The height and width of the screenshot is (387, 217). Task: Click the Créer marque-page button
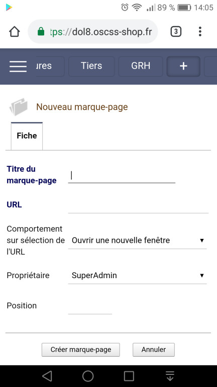81,350
